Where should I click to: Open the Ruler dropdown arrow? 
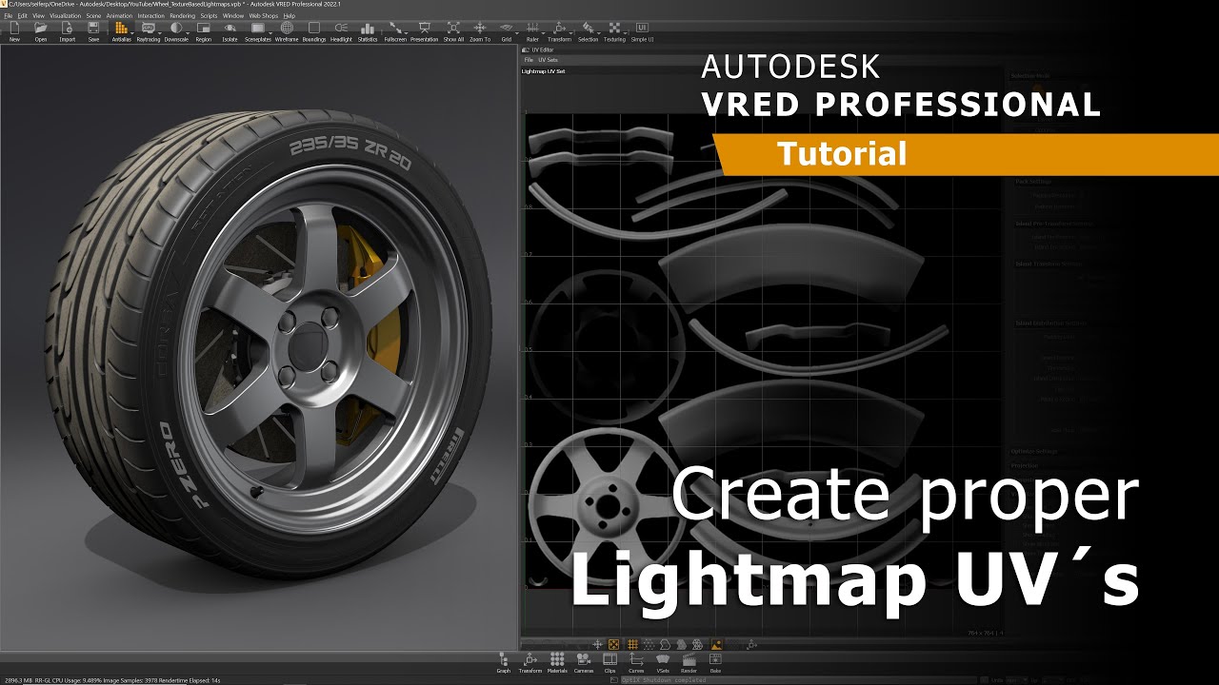544,33
